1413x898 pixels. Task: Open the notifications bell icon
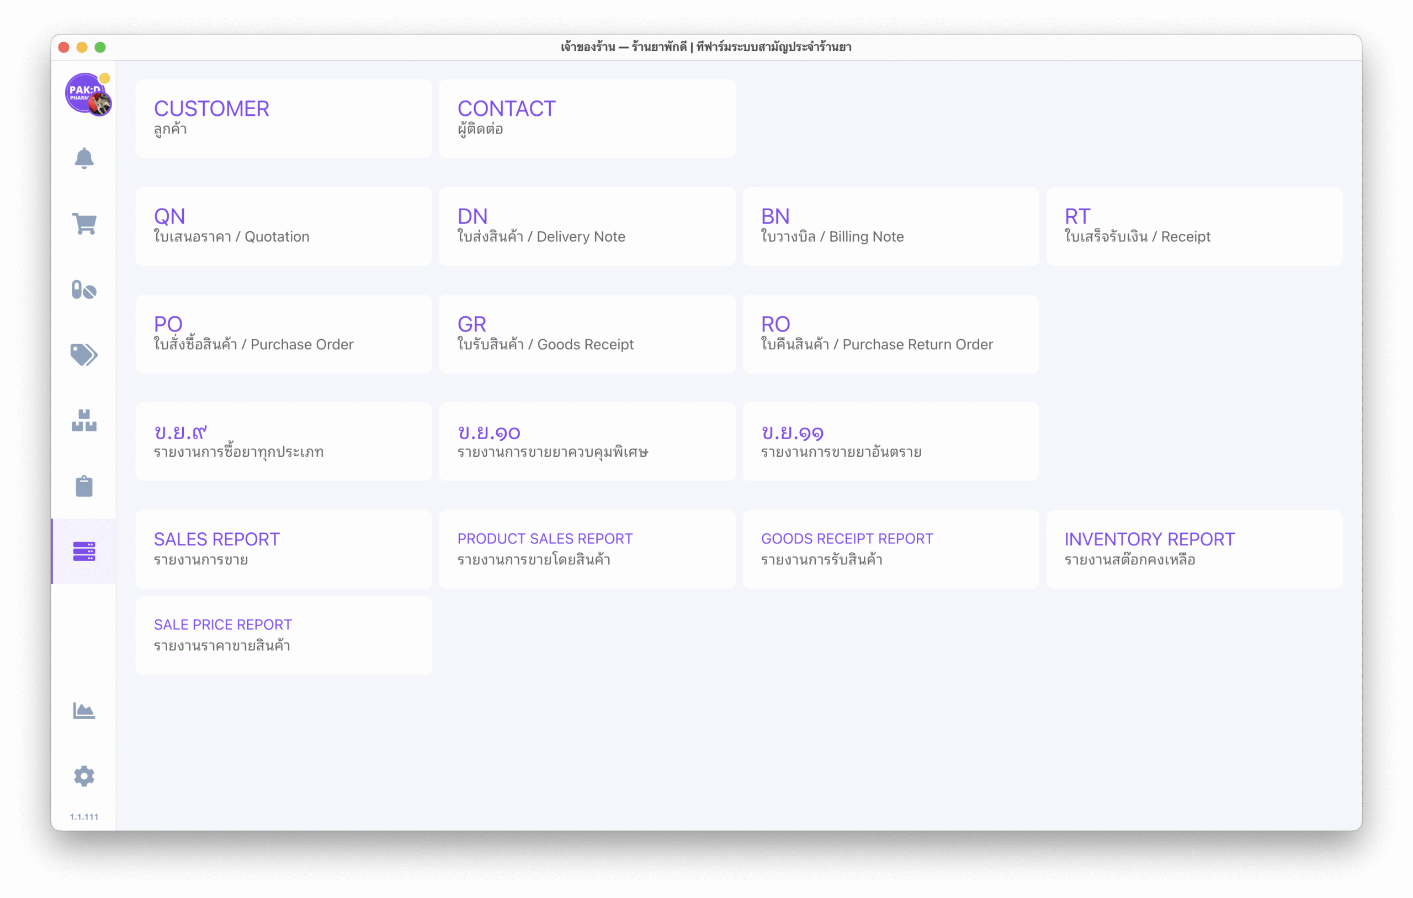point(84,158)
